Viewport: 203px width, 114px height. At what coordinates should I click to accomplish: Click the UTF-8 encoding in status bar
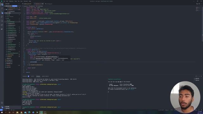tap(172, 110)
